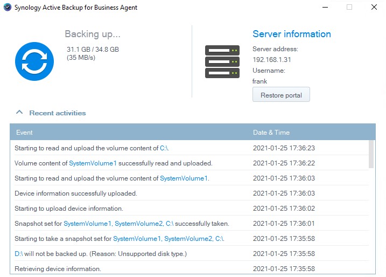Close the Active Backup Agent window
Screen dimensions: 386x277
click(374, 7)
